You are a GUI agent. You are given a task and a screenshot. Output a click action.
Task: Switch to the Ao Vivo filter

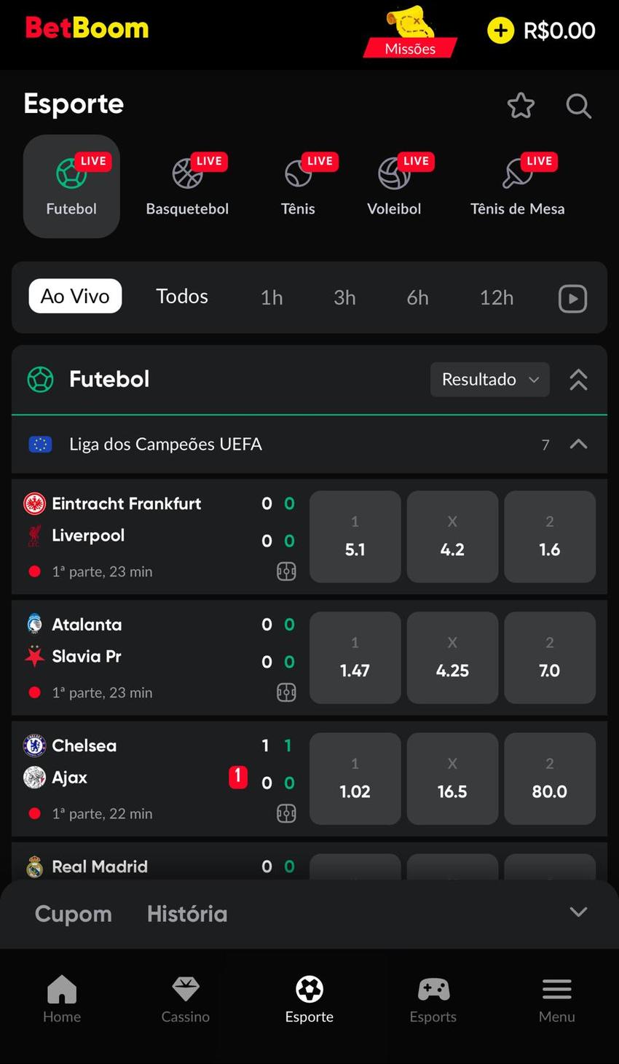[x=75, y=296]
